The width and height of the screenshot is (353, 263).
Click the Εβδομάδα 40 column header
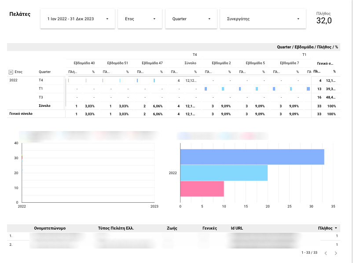[x=84, y=63]
